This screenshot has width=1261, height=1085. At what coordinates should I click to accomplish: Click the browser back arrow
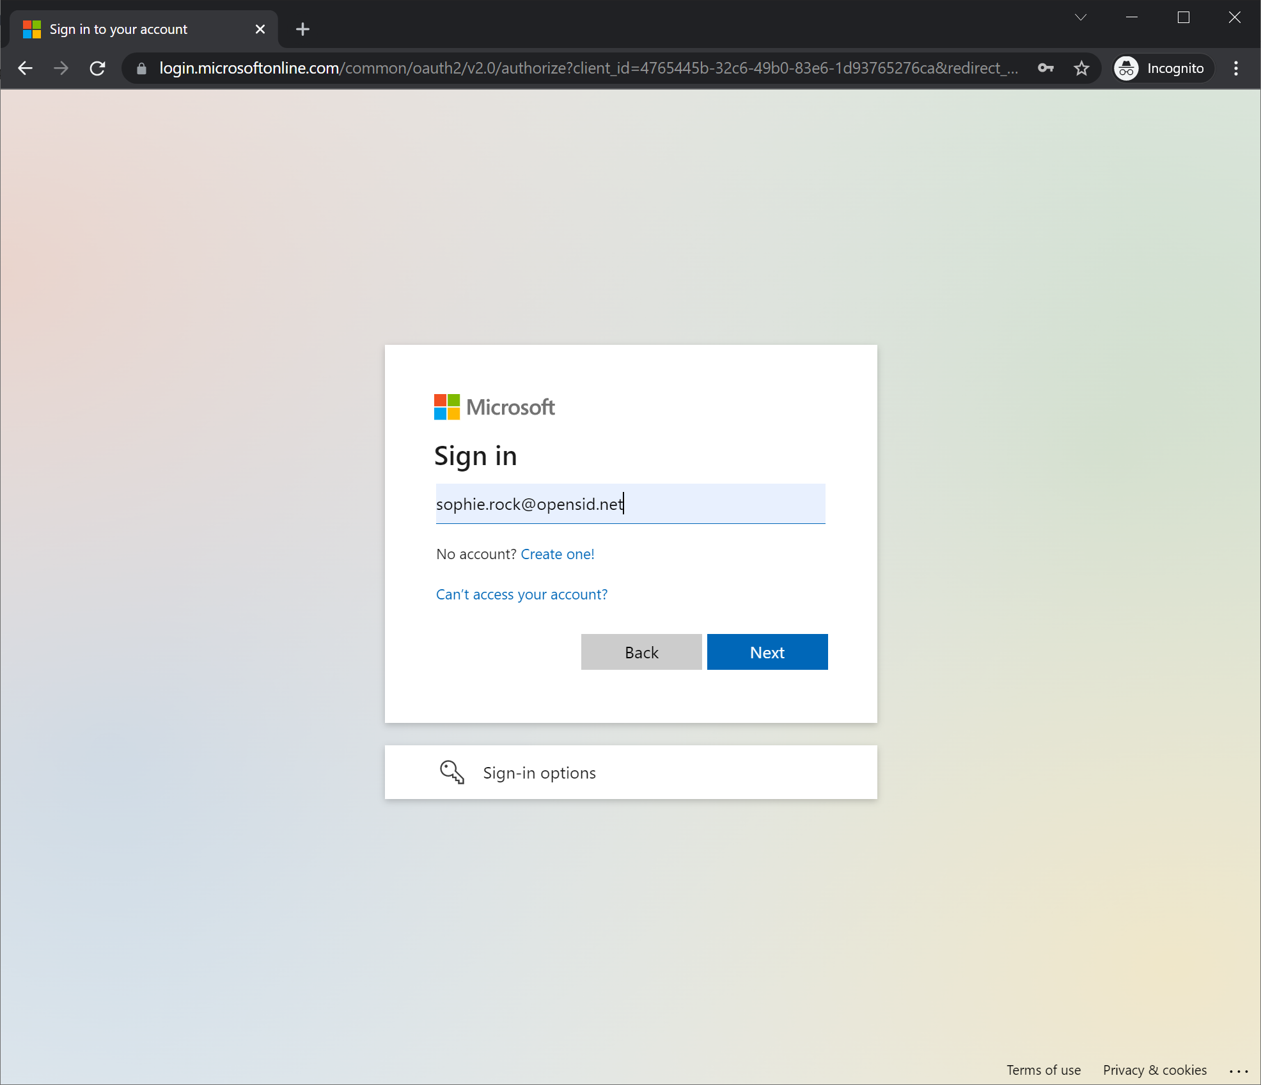coord(26,68)
